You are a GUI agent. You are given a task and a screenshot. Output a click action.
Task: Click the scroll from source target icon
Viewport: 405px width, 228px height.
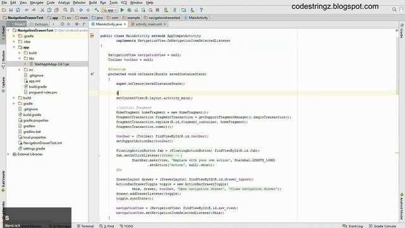point(62,24)
